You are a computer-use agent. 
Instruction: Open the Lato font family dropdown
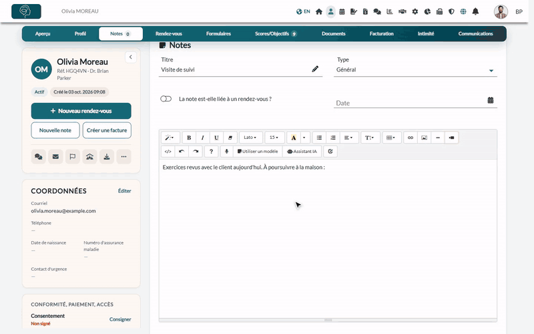[x=251, y=138]
